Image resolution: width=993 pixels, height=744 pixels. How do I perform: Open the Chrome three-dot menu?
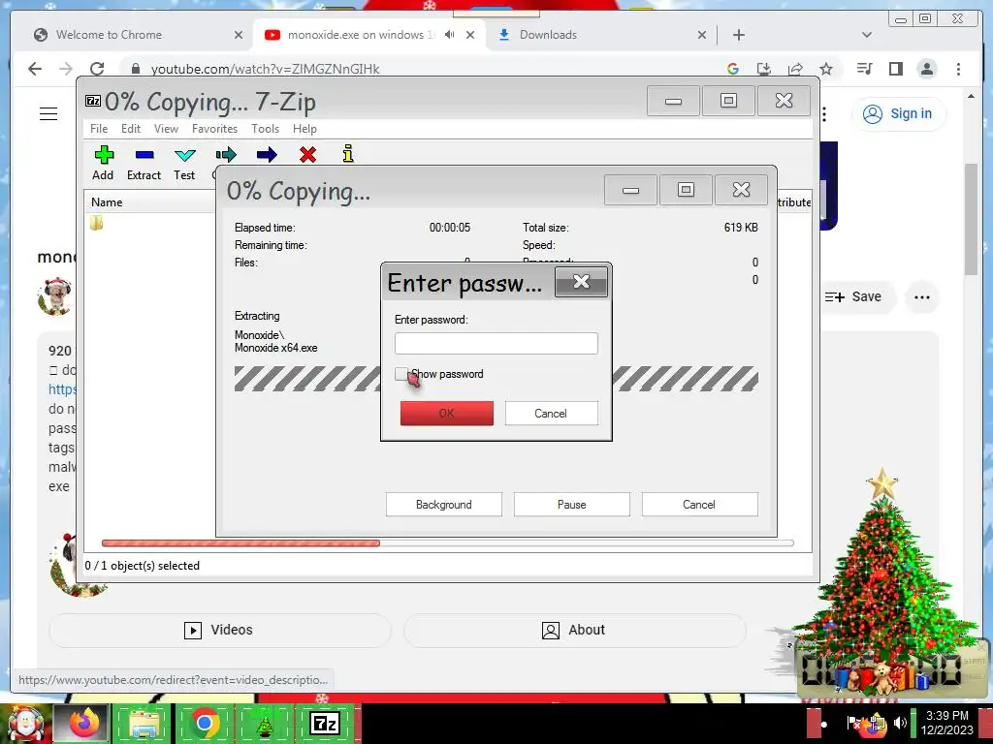click(x=958, y=69)
